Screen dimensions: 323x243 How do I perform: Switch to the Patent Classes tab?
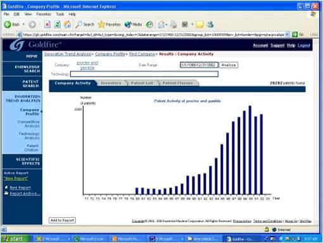(177, 83)
